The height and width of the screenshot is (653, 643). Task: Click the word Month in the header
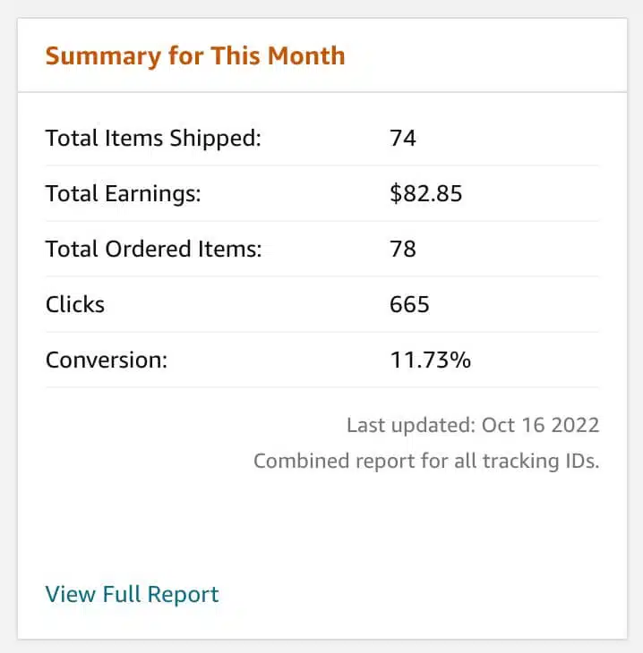[306, 55]
